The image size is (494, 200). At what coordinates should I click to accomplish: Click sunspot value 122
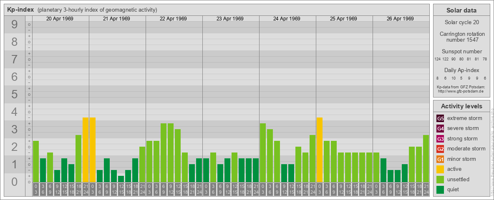(x=446, y=59)
